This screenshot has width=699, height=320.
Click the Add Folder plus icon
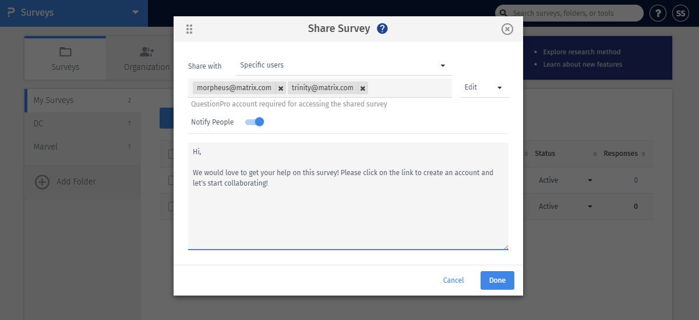coord(43,182)
